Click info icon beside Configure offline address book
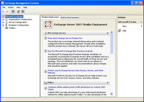This screenshot has width=144, height=102. click(x=46, y=88)
